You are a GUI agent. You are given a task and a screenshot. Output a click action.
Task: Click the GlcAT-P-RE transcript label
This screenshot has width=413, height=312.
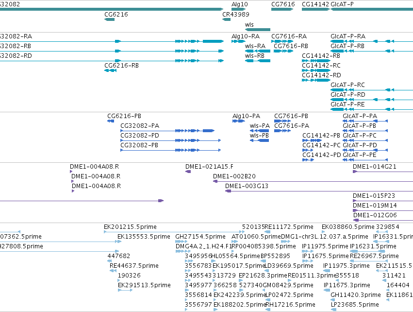point(347,104)
